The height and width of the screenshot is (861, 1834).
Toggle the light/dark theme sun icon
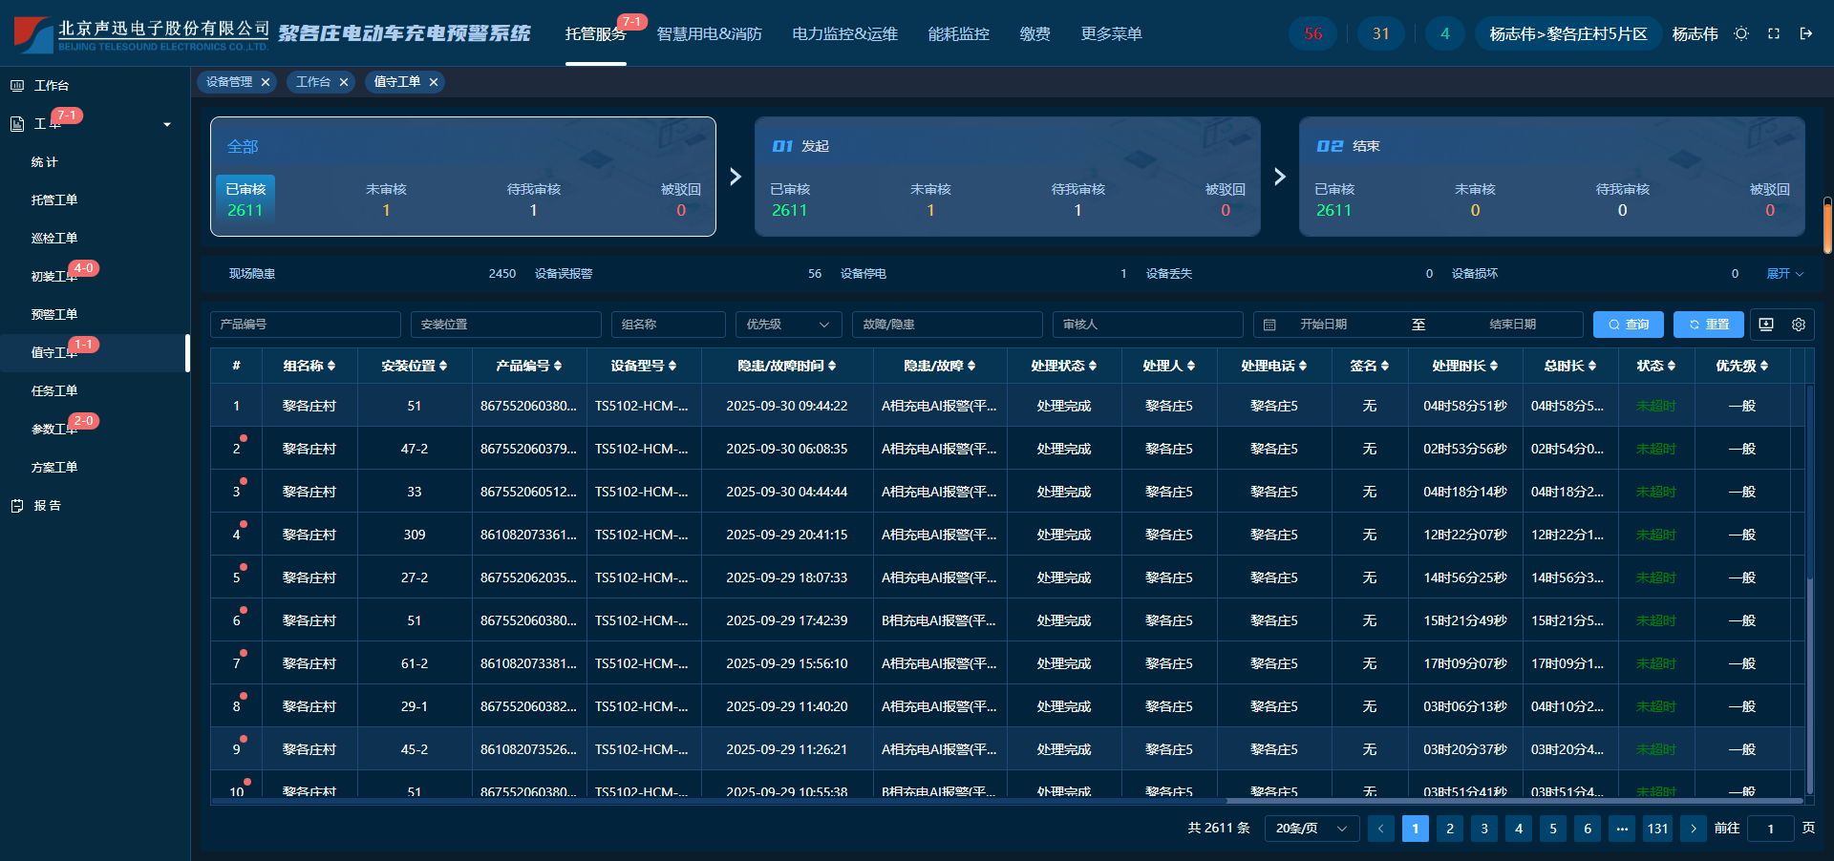click(x=1741, y=33)
